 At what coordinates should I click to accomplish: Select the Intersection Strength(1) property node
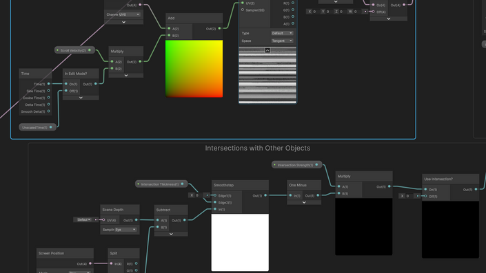(296, 165)
